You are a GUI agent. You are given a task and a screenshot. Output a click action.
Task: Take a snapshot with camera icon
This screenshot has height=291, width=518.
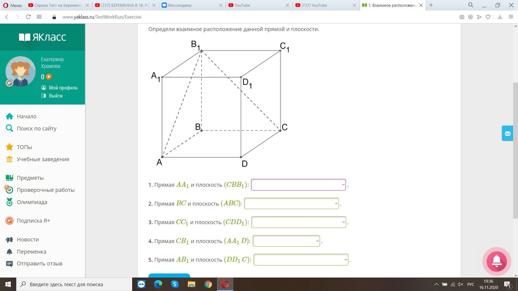click(x=462, y=17)
